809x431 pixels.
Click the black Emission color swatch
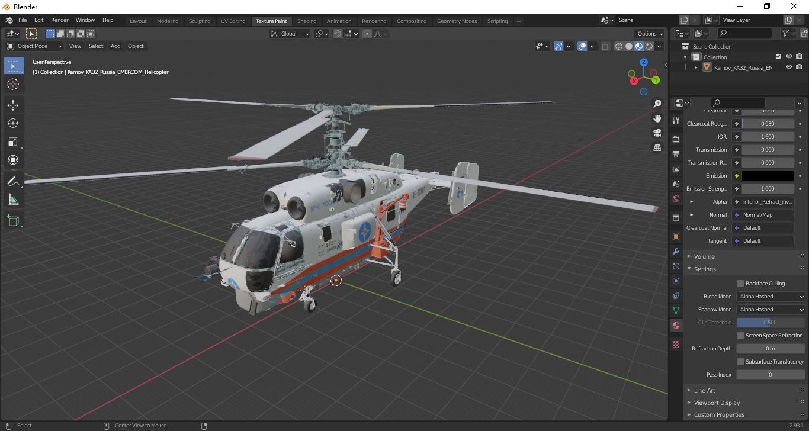(768, 176)
